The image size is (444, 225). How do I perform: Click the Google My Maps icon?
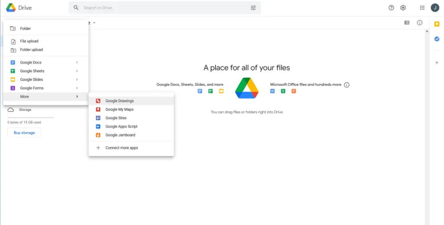[98, 109]
